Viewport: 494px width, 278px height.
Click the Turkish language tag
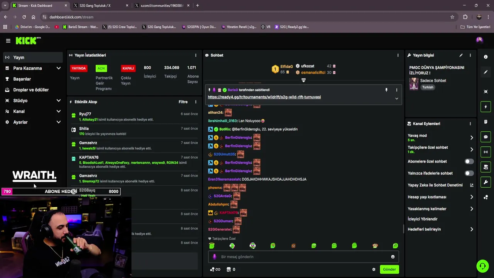(x=428, y=87)
